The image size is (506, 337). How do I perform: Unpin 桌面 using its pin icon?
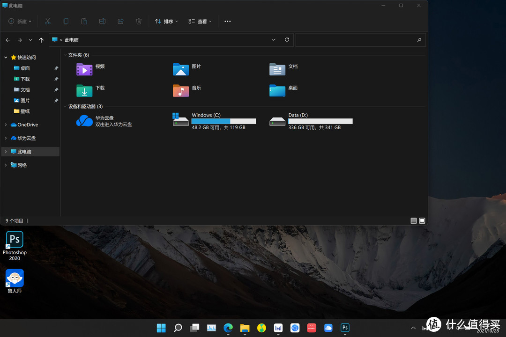(56, 68)
